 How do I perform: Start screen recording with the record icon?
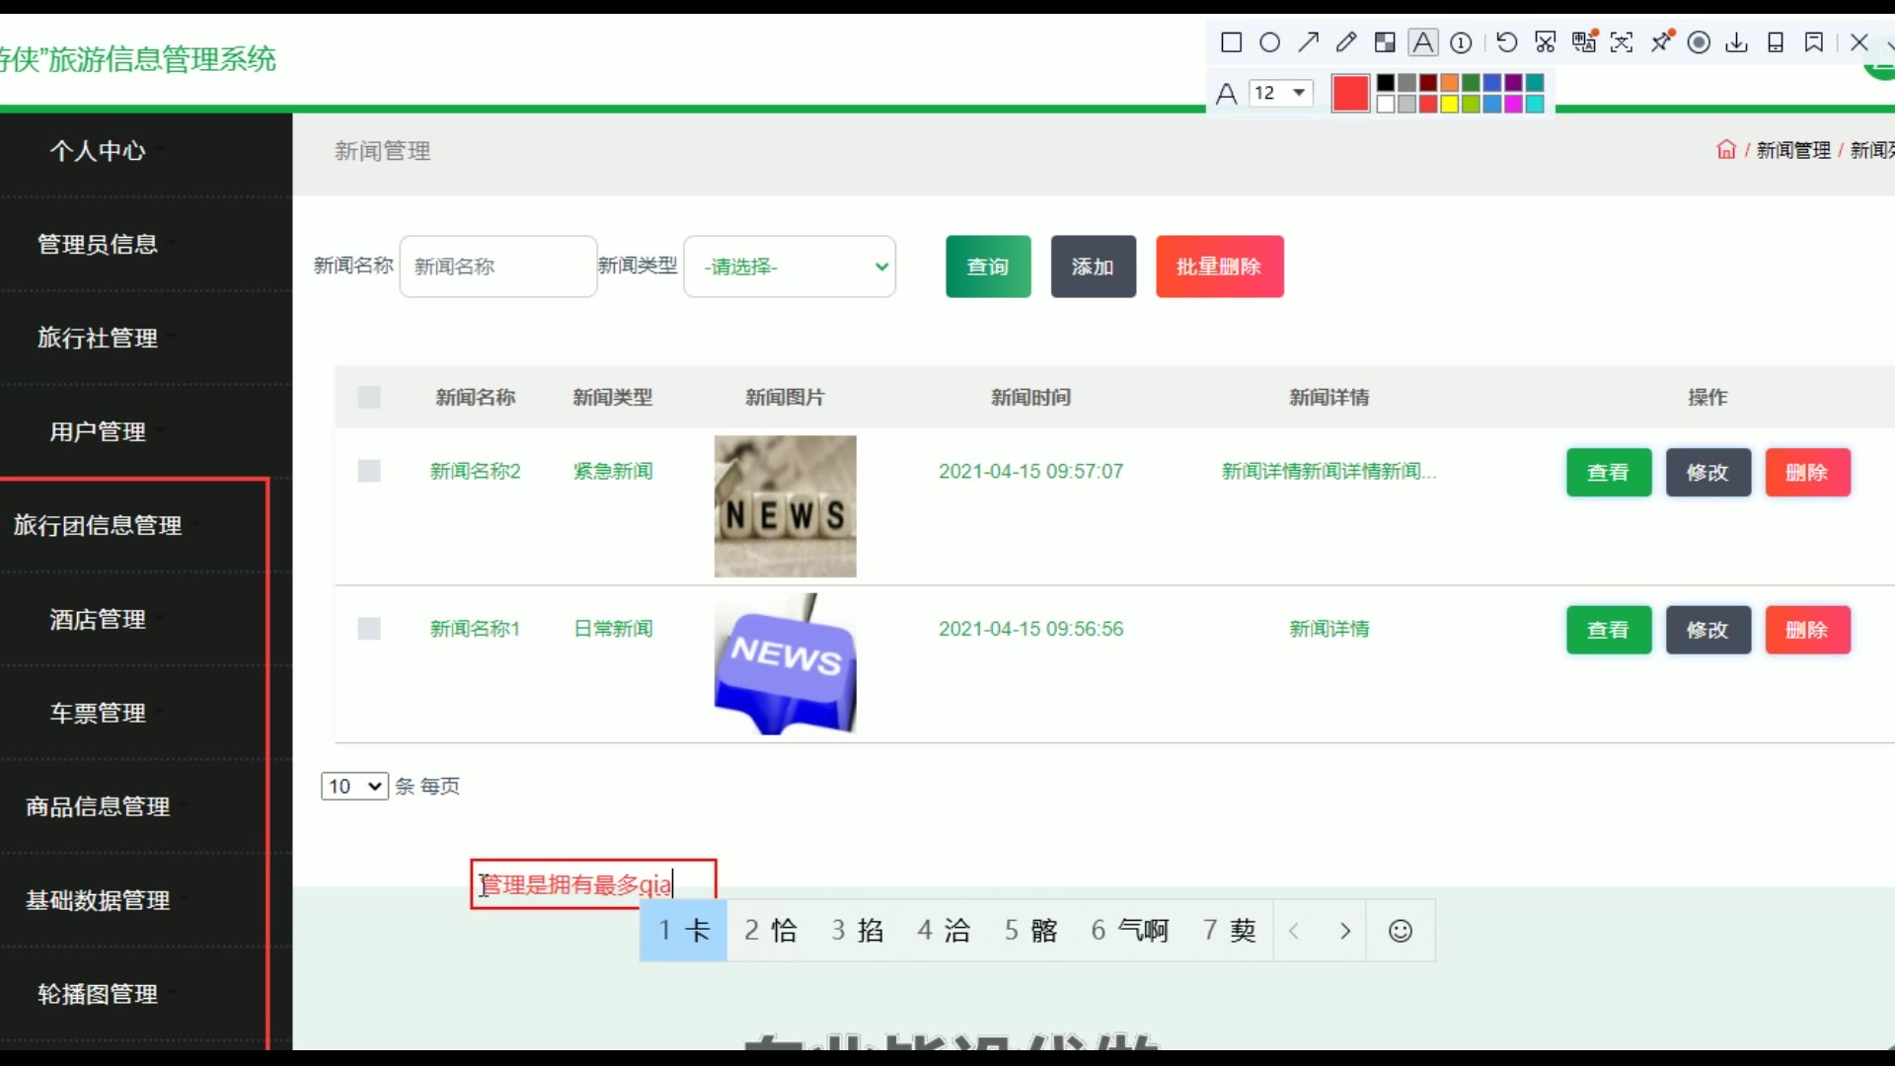1699,42
